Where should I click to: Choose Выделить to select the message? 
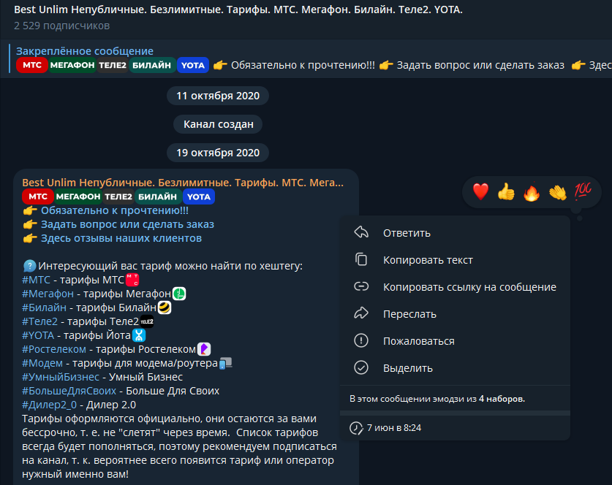[x=455, y=367]
